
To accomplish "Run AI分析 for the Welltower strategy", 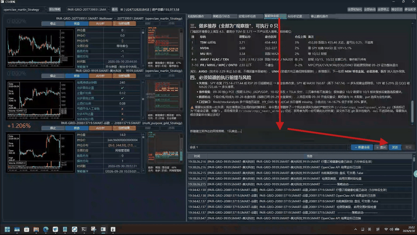I will tap(100, 24).
